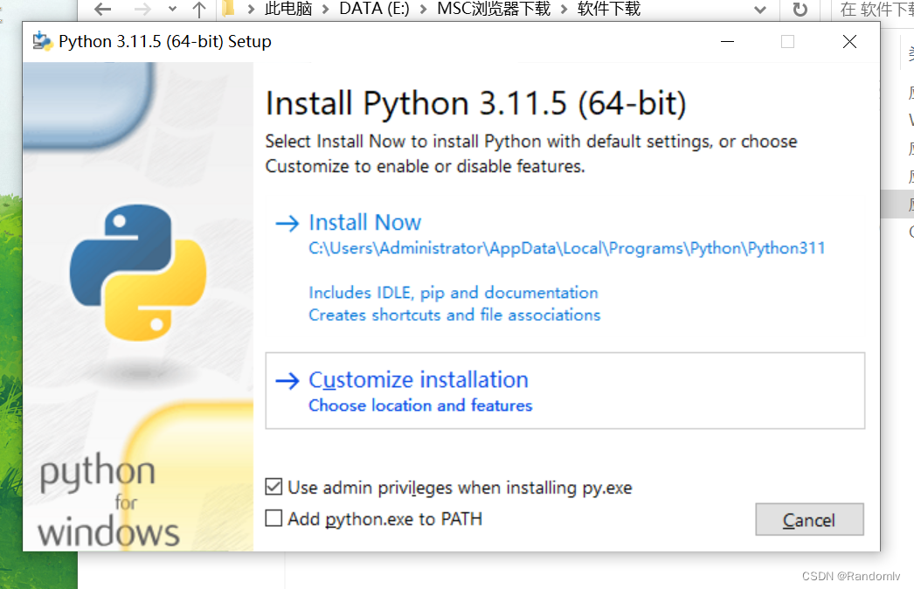
Task: Click 'Includes IDLE, pip and documentation' text
Action: [454, 293]
